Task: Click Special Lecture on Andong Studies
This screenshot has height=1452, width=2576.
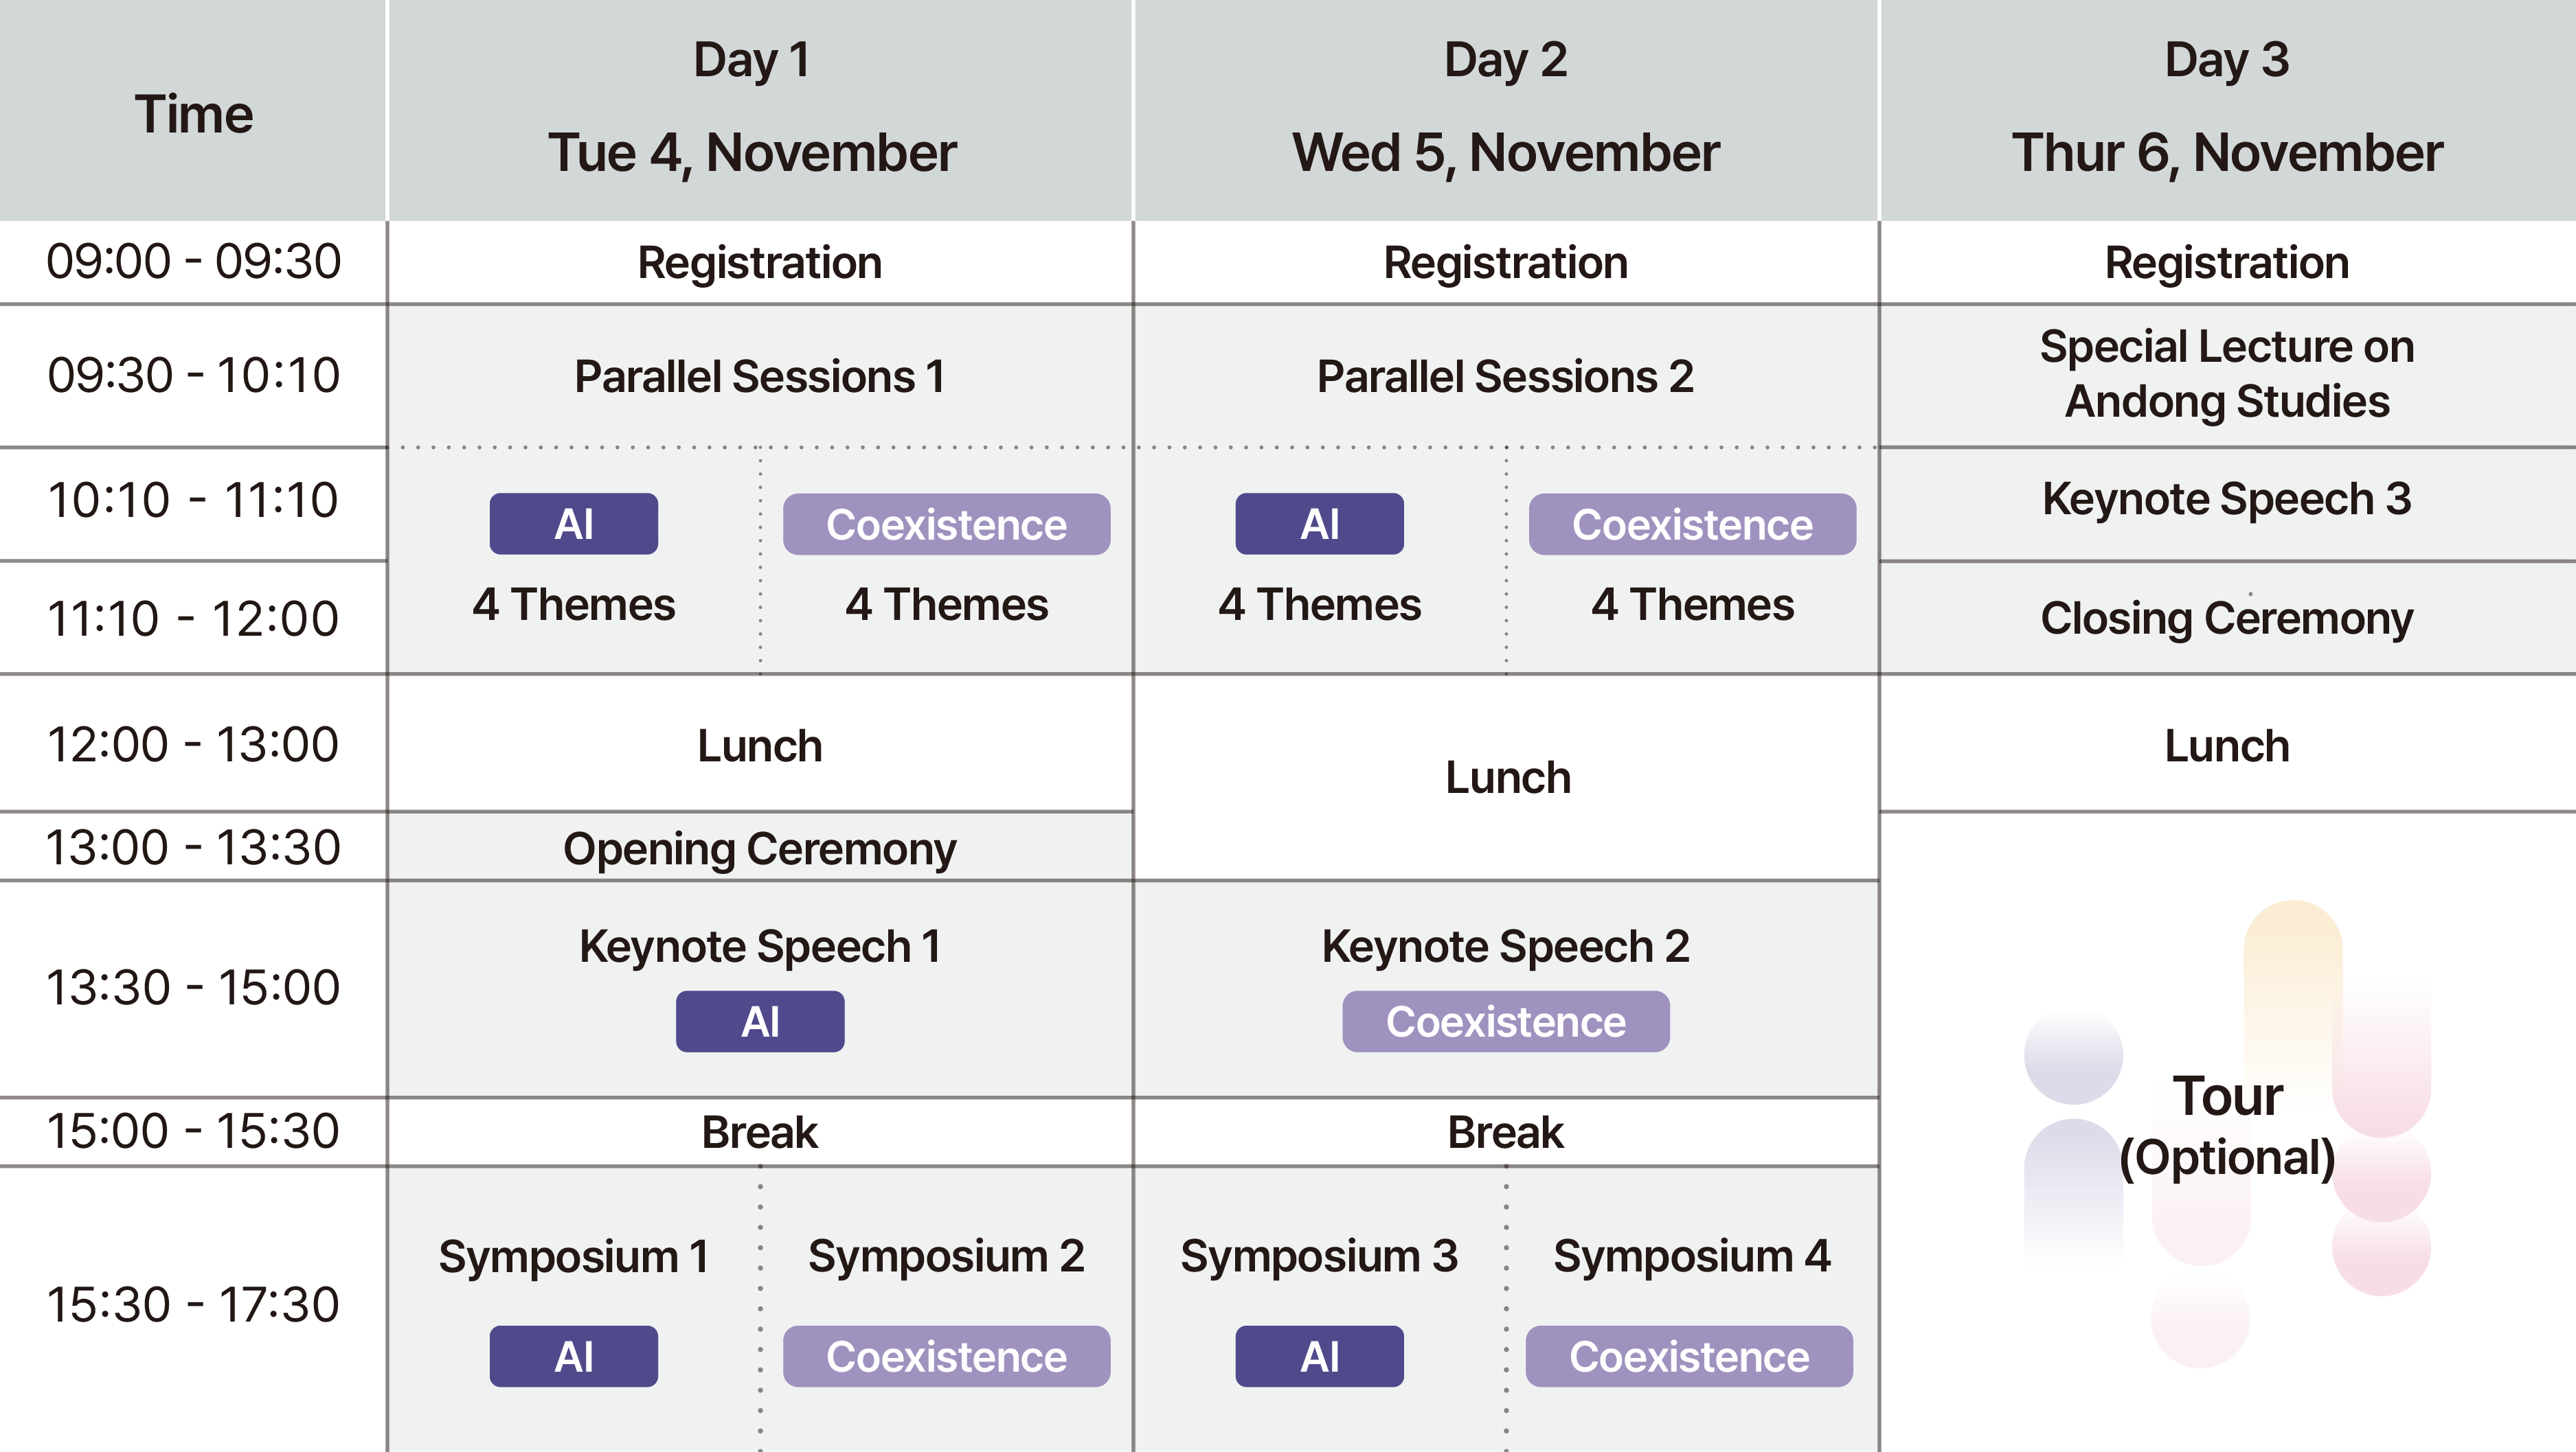Action: click(2226, 373)
